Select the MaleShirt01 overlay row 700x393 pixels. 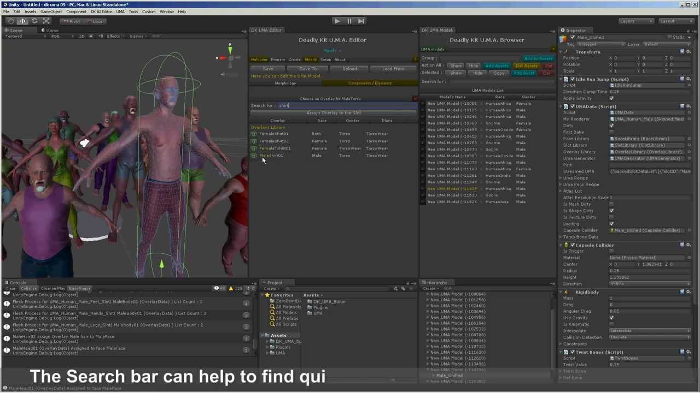334,156
